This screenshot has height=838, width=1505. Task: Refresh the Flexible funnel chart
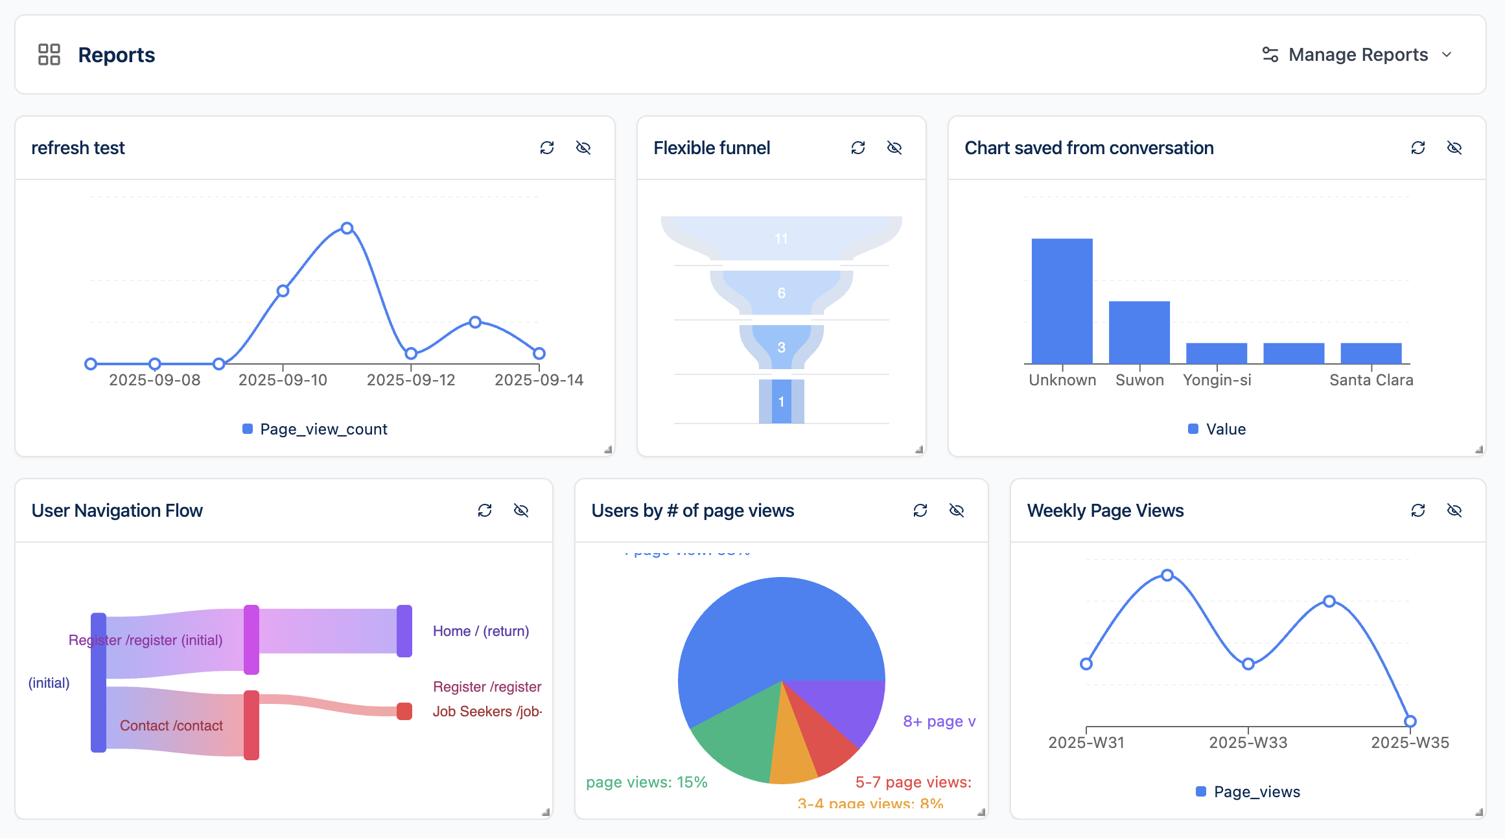tap(858, 148)
